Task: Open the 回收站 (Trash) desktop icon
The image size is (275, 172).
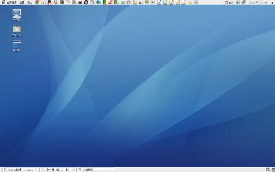Action: point(17,46)
